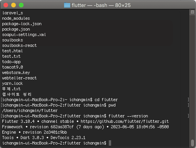Click the 'flutter --version' command text
196x148 pixels.
click(x=128, y=116)
